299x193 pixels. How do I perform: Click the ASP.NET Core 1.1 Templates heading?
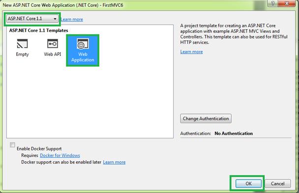[39, 30]
